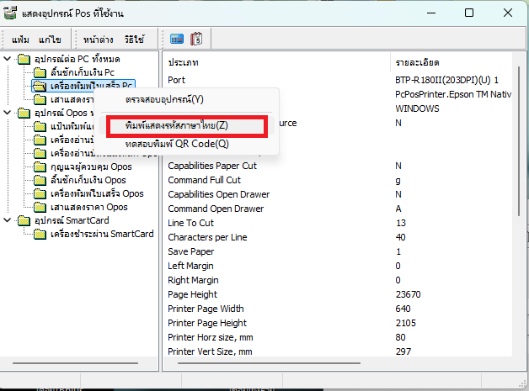The image size is (529, 391).
Task: Open the หน้าต่าง menu
Action: pyautogui.click(x=98, y=40)
